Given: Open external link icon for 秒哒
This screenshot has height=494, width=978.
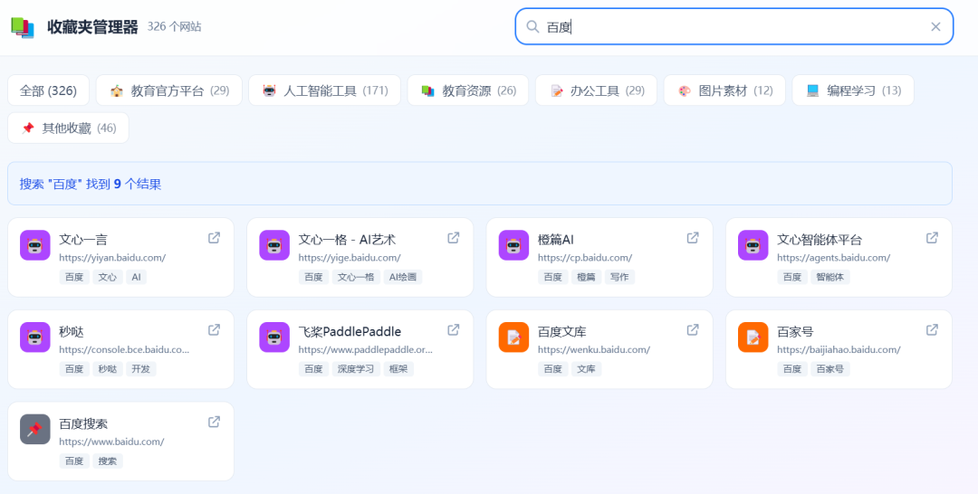Looking at the screenshot, I should point(214,330).
